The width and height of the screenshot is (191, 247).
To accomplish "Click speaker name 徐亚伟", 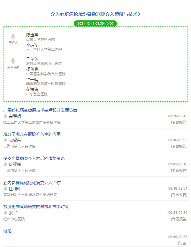I will click(15, 164).
